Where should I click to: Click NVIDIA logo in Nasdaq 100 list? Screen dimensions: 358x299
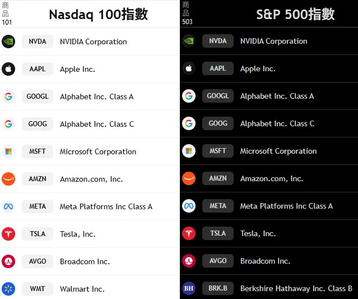point(8,42)
